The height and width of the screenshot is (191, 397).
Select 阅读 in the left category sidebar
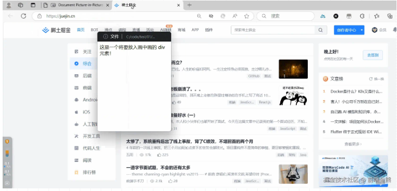(x=87, y=160)
